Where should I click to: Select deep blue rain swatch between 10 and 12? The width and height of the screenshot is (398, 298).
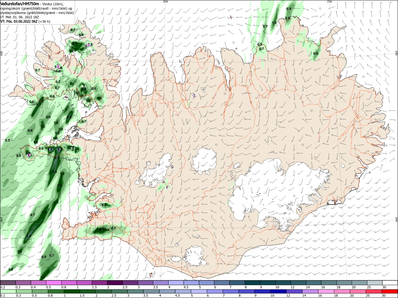point(278,291)
